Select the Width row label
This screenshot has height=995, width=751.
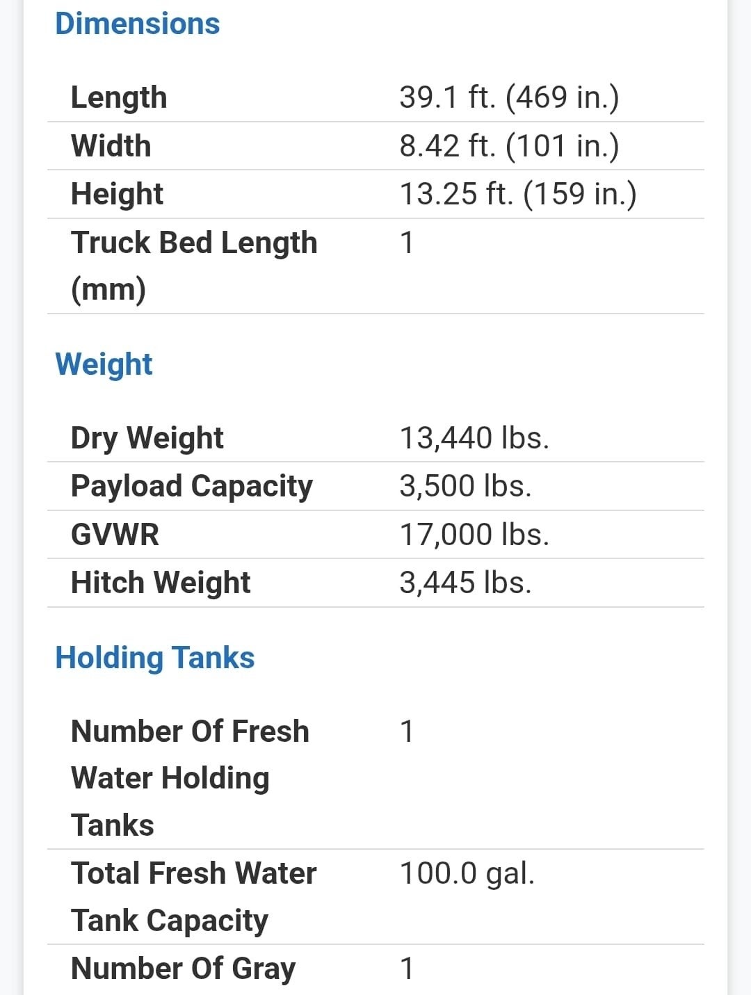coord(111,146)
